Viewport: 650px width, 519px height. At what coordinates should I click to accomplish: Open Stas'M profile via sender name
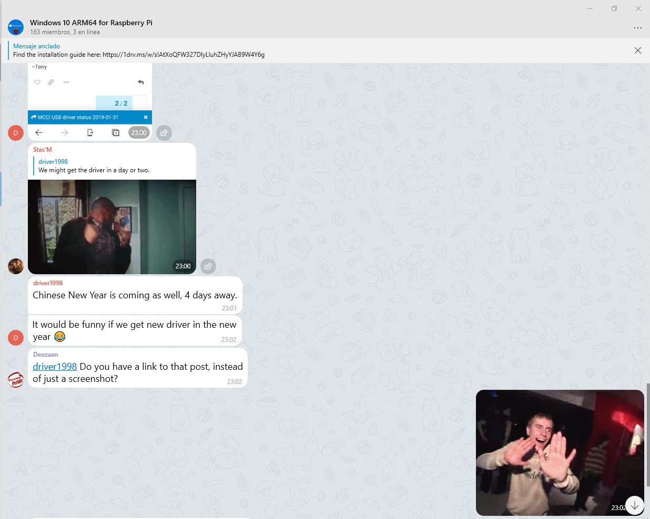43,150
